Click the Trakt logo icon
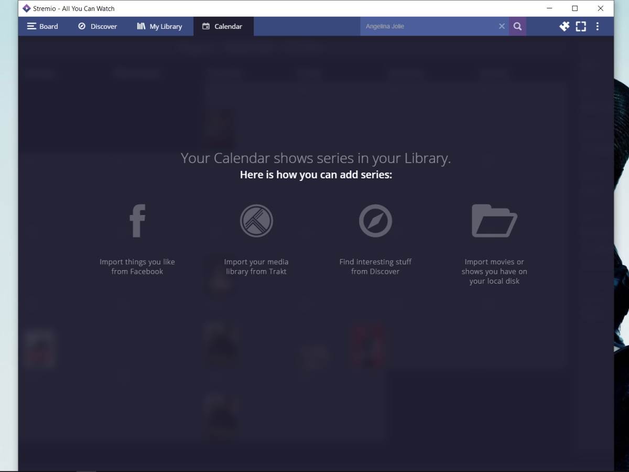Image resolution: width=629 pixels, height=472 pixels. point(256,221)
